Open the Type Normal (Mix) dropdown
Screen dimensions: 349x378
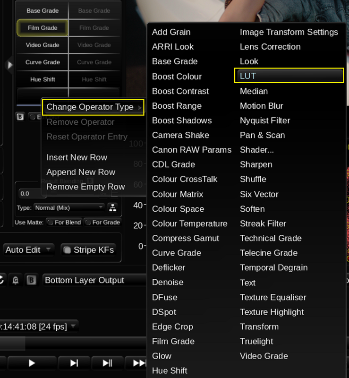coord(69,207)
